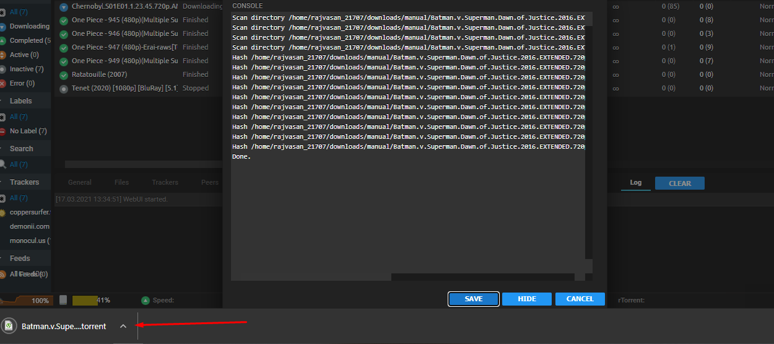This screenshot has width=774, height=344.
Task: Select the top All (7) state filter
Action: [x=19, y=12]
